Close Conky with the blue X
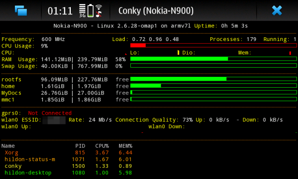This screenshot has width=298, height=179. 277,10
